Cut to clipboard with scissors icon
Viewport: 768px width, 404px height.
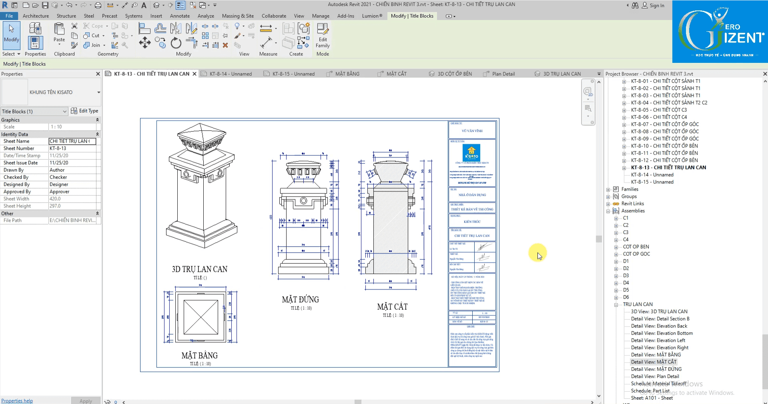click(74, 26)
